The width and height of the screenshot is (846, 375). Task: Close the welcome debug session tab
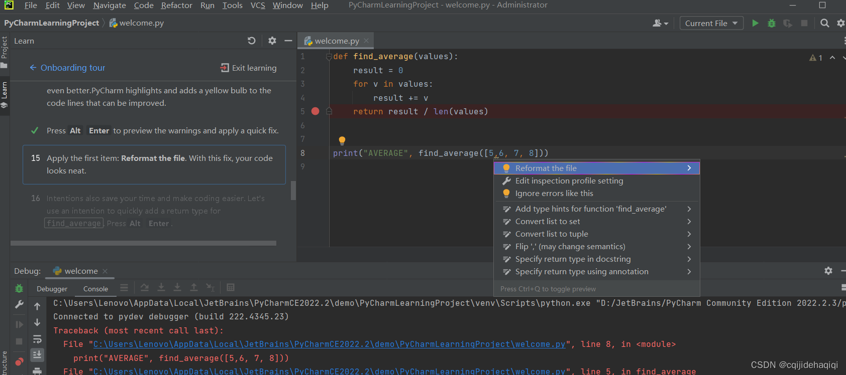[x=105, y=271]
